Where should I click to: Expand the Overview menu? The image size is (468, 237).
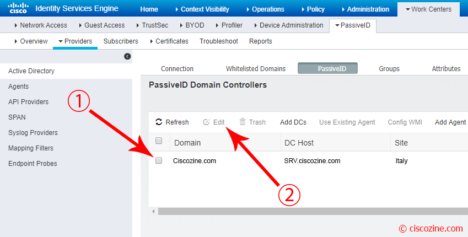click(31, 41)
